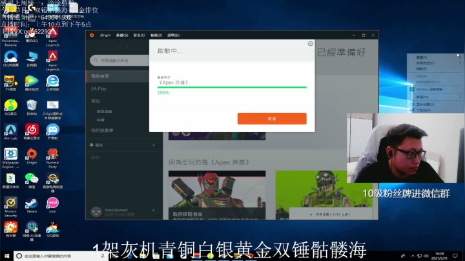
Task: Open the volume control in tray
Action: [x=426, y=256]
